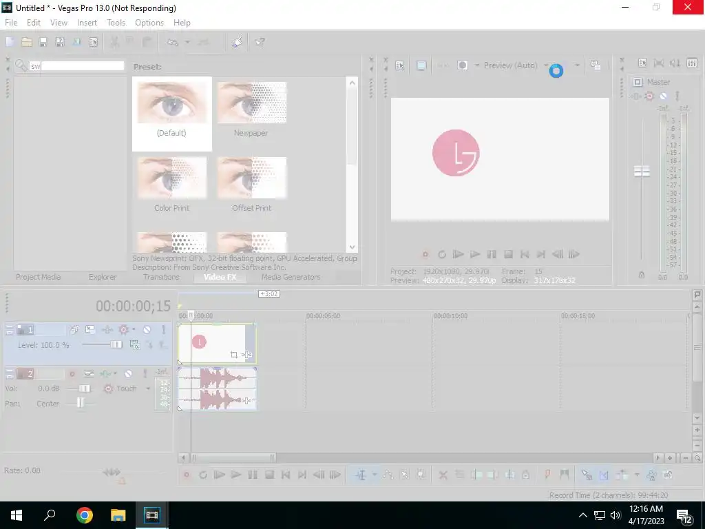Mute the Master bus output
The width and height of the screenshot is (705, 529).
[663, 96]
